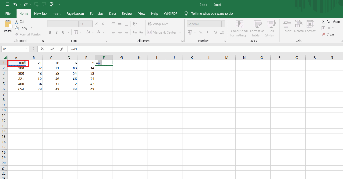The width and height of the screenshot is (343, 179).
Task: Click Tell me what you want to do
Action: point(209,13)
